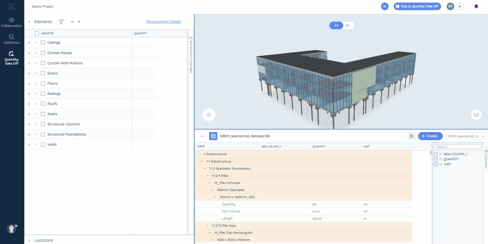This screenshot has width=488, height=244.
Task: Click the drag handle for the UNIT column option
Action: [x=441, y=164]
